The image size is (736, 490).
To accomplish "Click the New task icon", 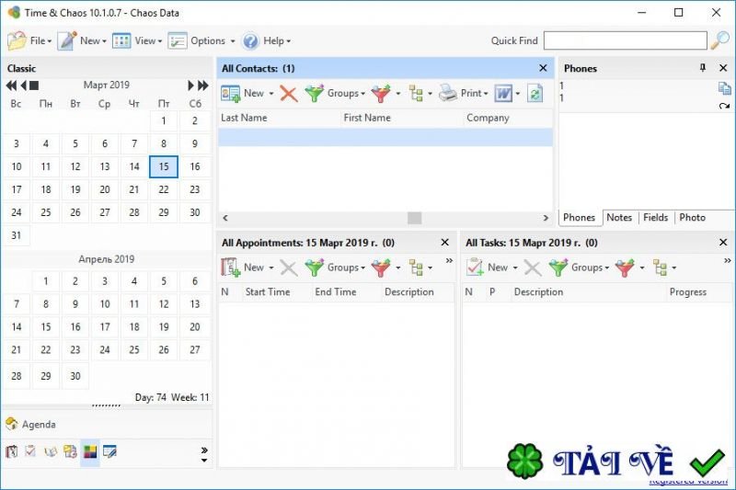I will 475,268.
